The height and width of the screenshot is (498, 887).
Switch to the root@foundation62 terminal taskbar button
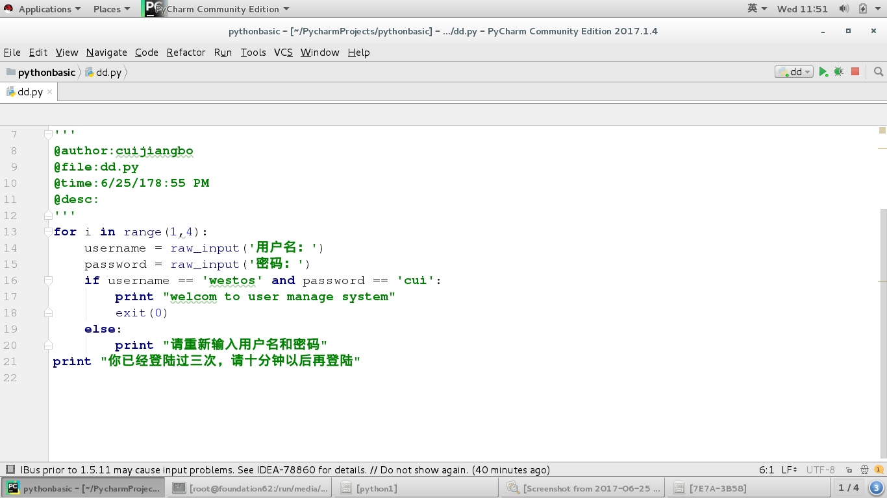tap(251, 488)
